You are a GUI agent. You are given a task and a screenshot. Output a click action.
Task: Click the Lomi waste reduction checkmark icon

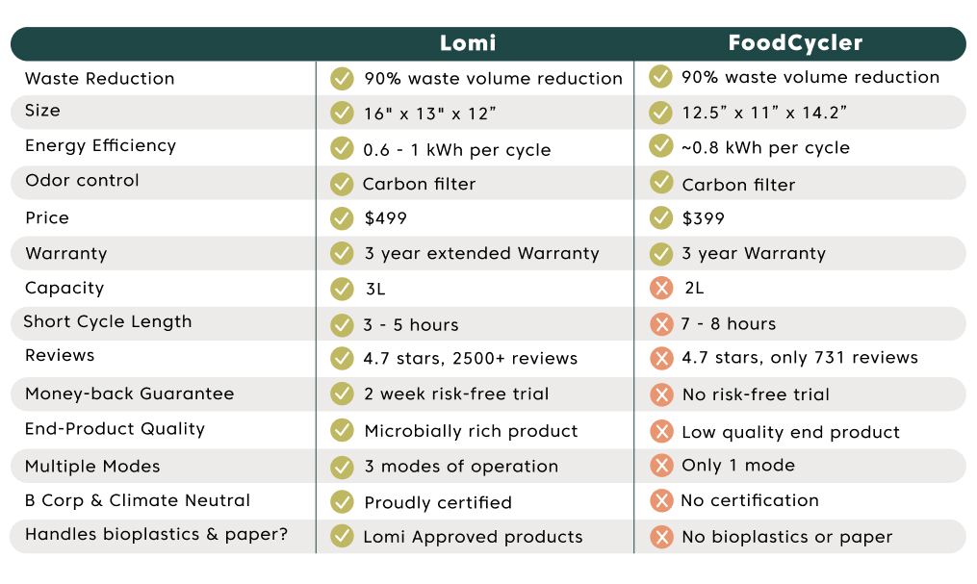pos(342,79)
